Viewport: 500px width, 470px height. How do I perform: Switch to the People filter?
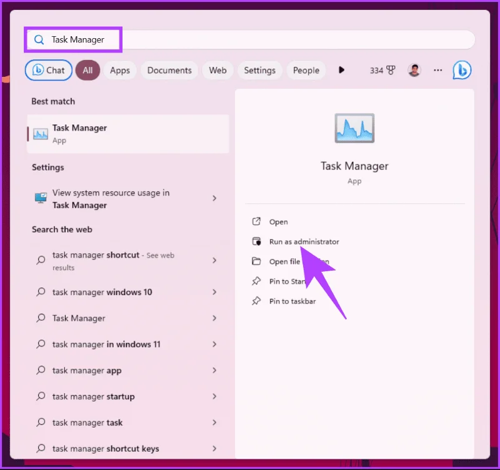coord(306,70)
